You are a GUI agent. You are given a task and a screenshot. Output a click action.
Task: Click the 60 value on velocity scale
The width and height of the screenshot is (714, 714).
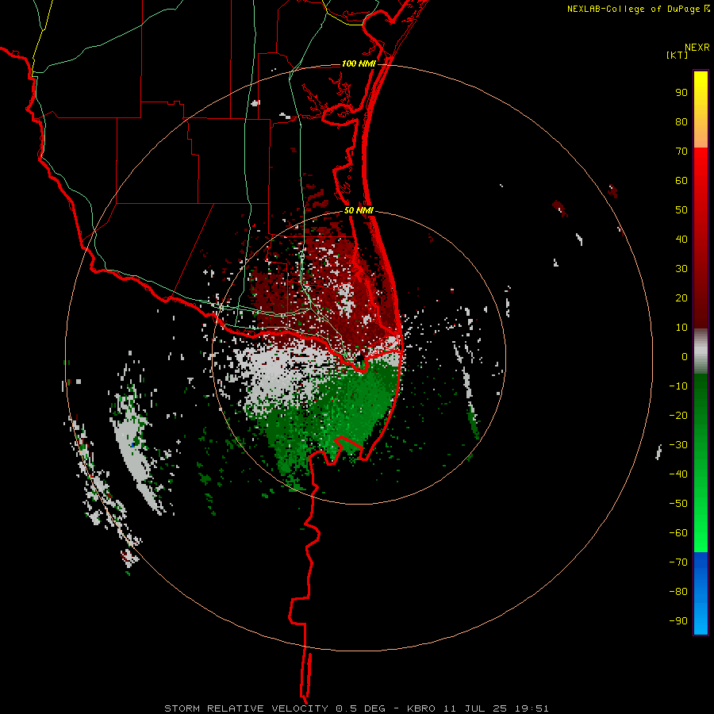pyautogui.click(x=681, y=181)
